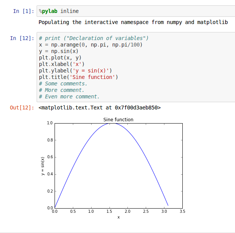
Task: Click the '2.0' x-axis tick label
Action: tap(127, 211)
